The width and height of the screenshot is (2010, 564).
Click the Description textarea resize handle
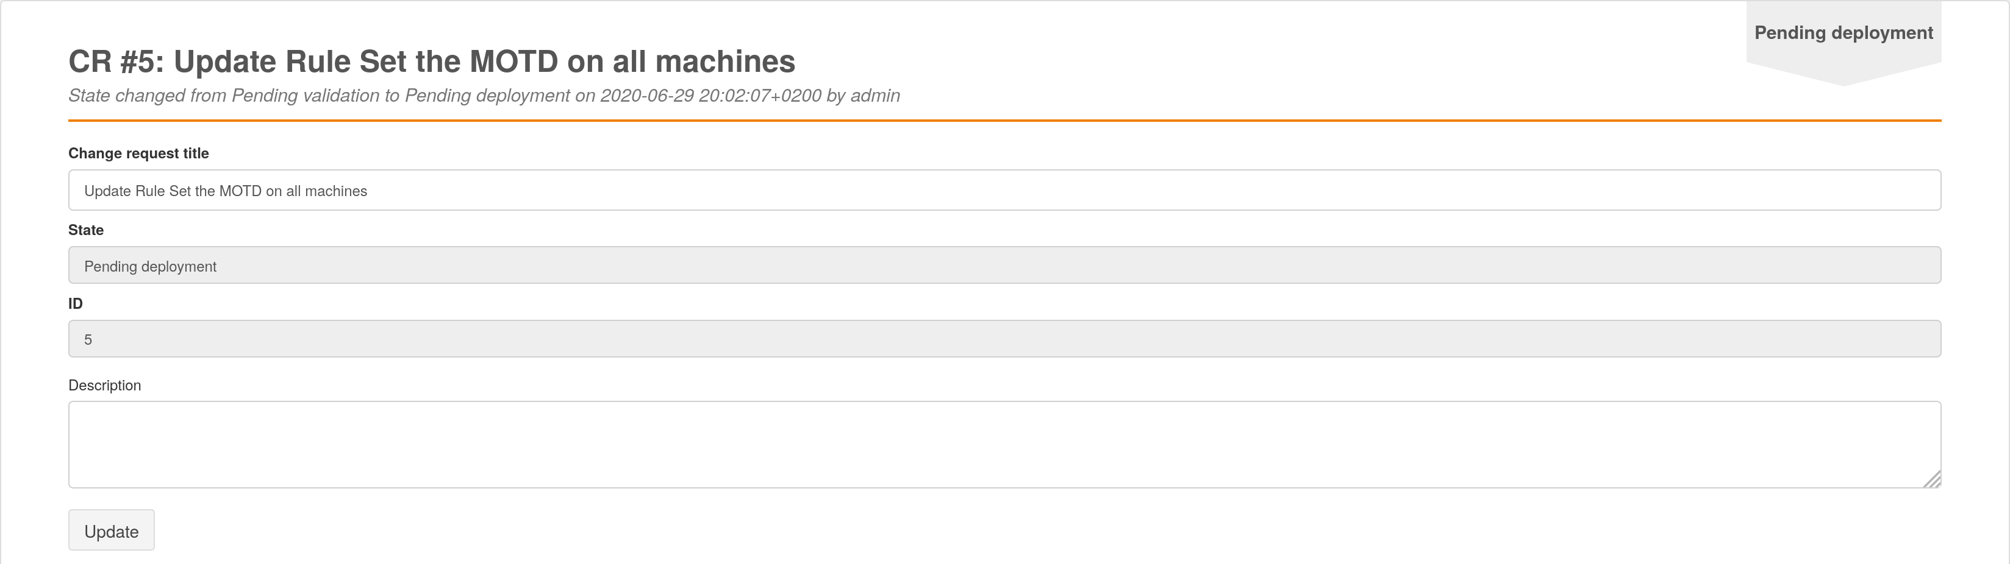pos(1932,480)
